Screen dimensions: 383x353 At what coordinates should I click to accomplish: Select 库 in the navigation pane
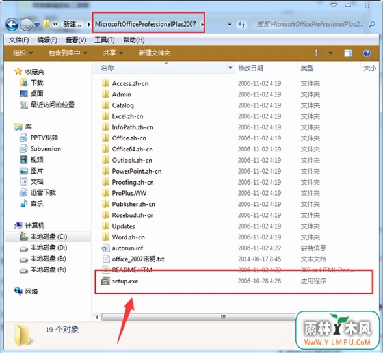point(28,127)
